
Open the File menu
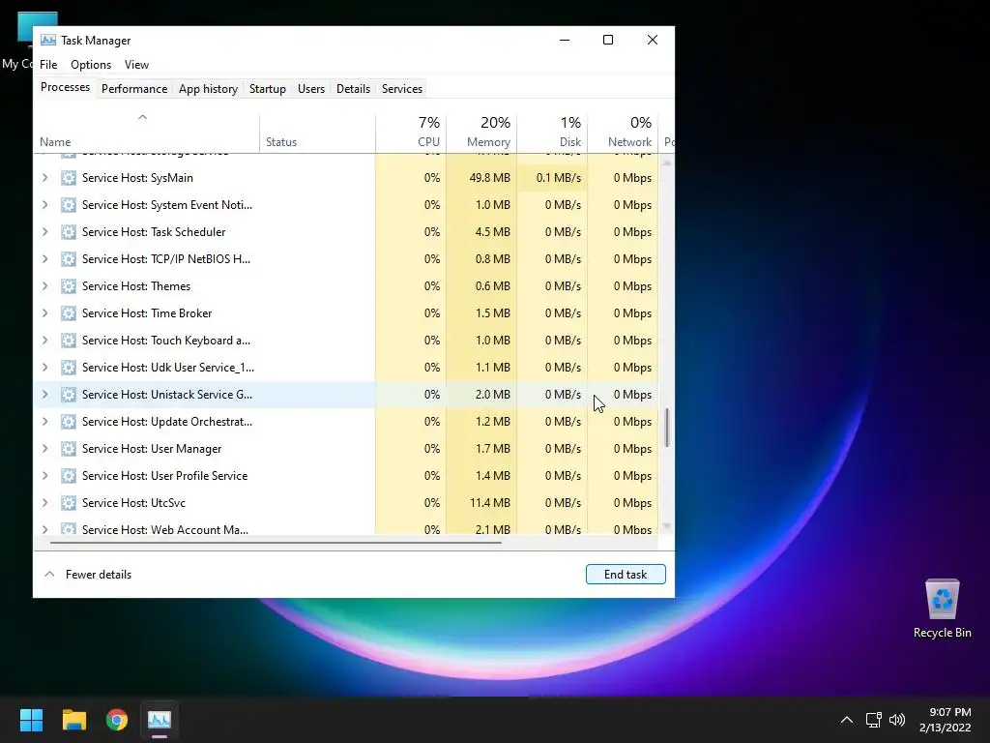[48, 65]
